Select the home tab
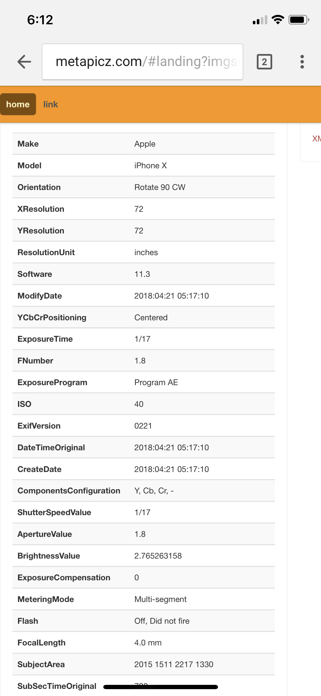The height and width of the screenshot is (696, 321). (18, 104)
